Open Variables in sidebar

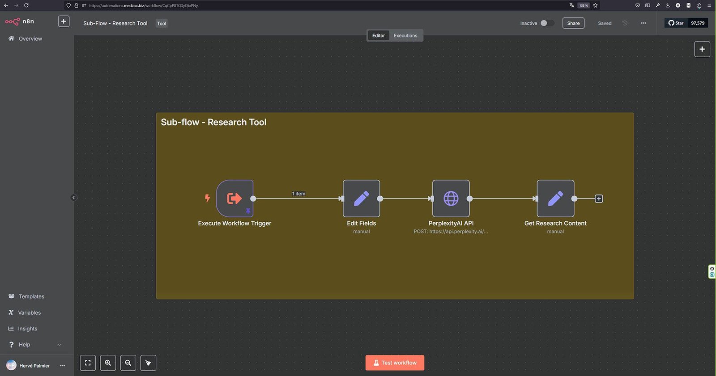point(30,313)
